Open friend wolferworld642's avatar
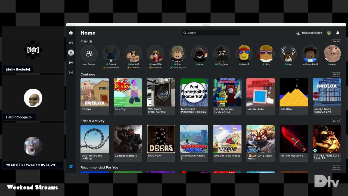Image resolution: width=348 pixels, height=196 pixels. (310, 54)
